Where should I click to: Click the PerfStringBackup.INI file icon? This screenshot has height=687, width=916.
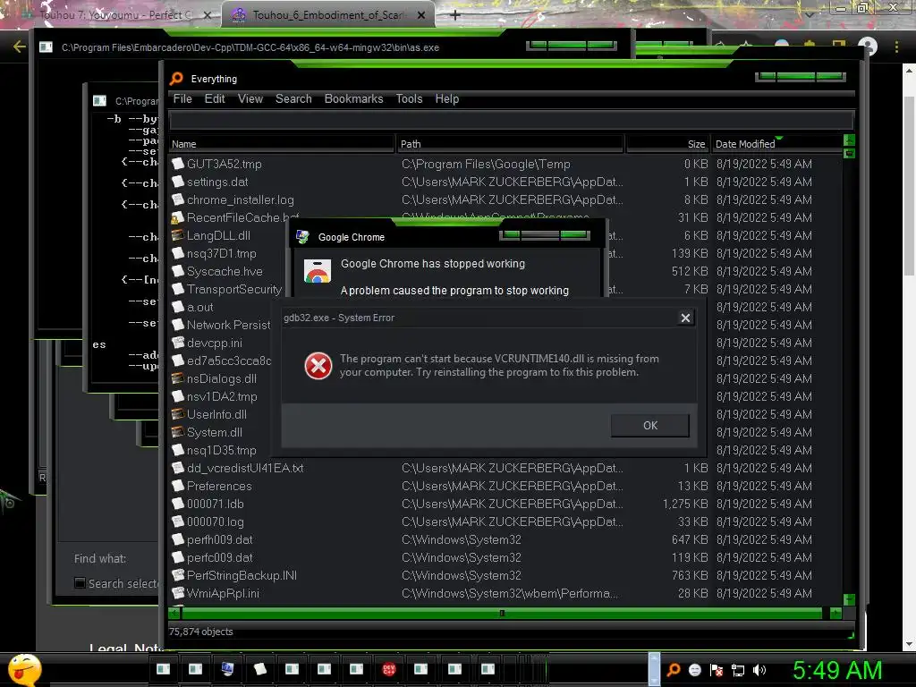(x=178, y=575)
